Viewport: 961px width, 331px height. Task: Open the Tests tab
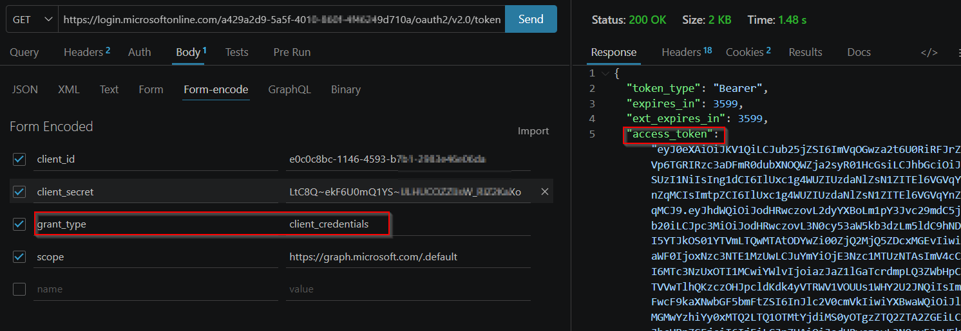237,52
